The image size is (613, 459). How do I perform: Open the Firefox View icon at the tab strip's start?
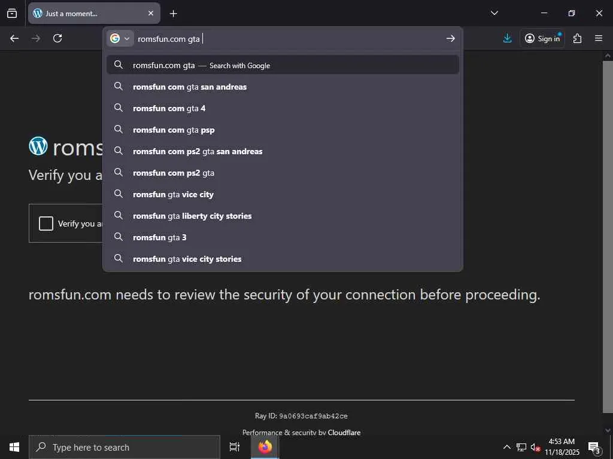click(12, 13)
